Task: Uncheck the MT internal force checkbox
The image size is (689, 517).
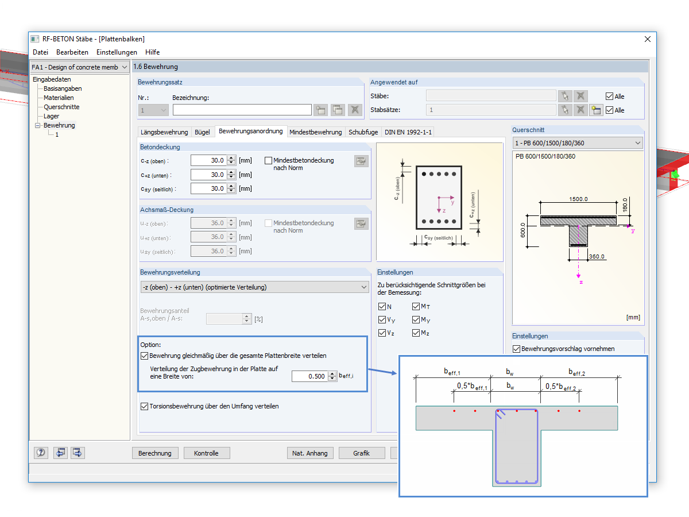Action: click(416, 307)
